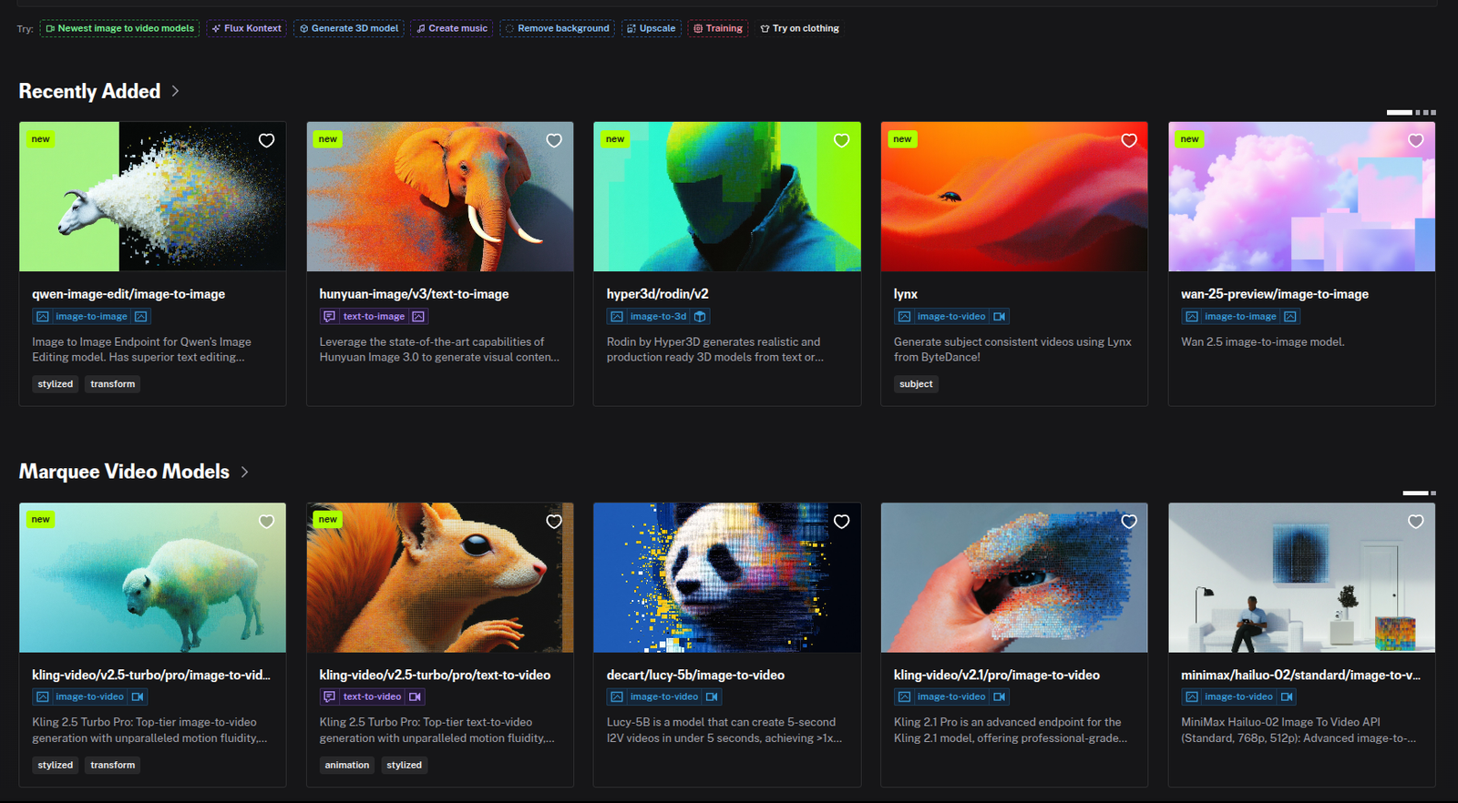Toggle the heart on hunyuan-image elephant card
This screenshot has width=1458, height=803.
(x=554, y=140)
